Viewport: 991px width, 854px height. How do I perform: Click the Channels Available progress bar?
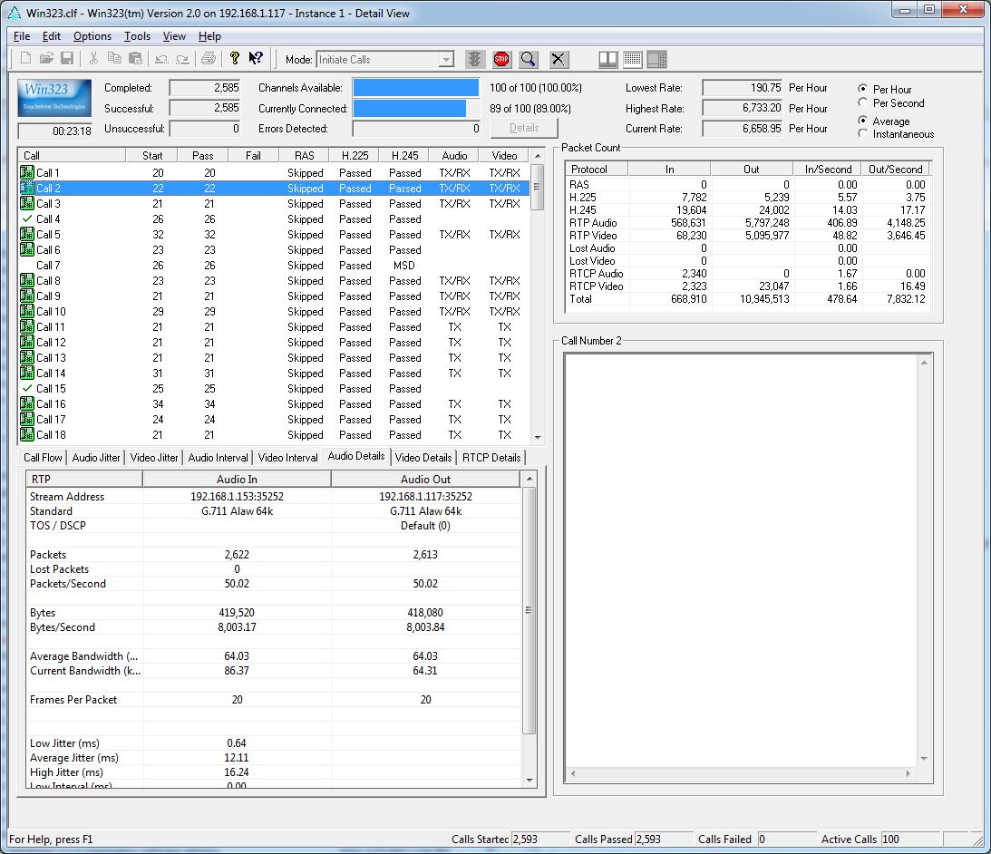coord(415,88)
